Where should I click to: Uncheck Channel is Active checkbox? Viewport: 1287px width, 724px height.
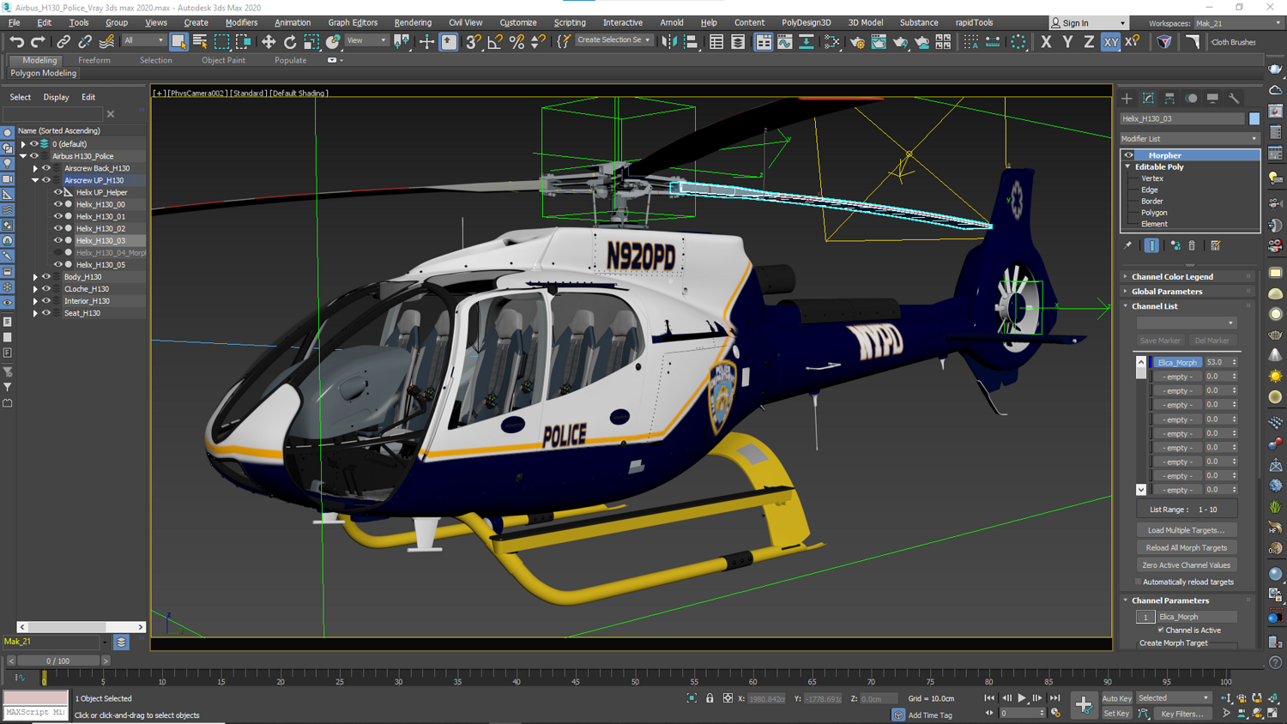(x=1161, y=630)
